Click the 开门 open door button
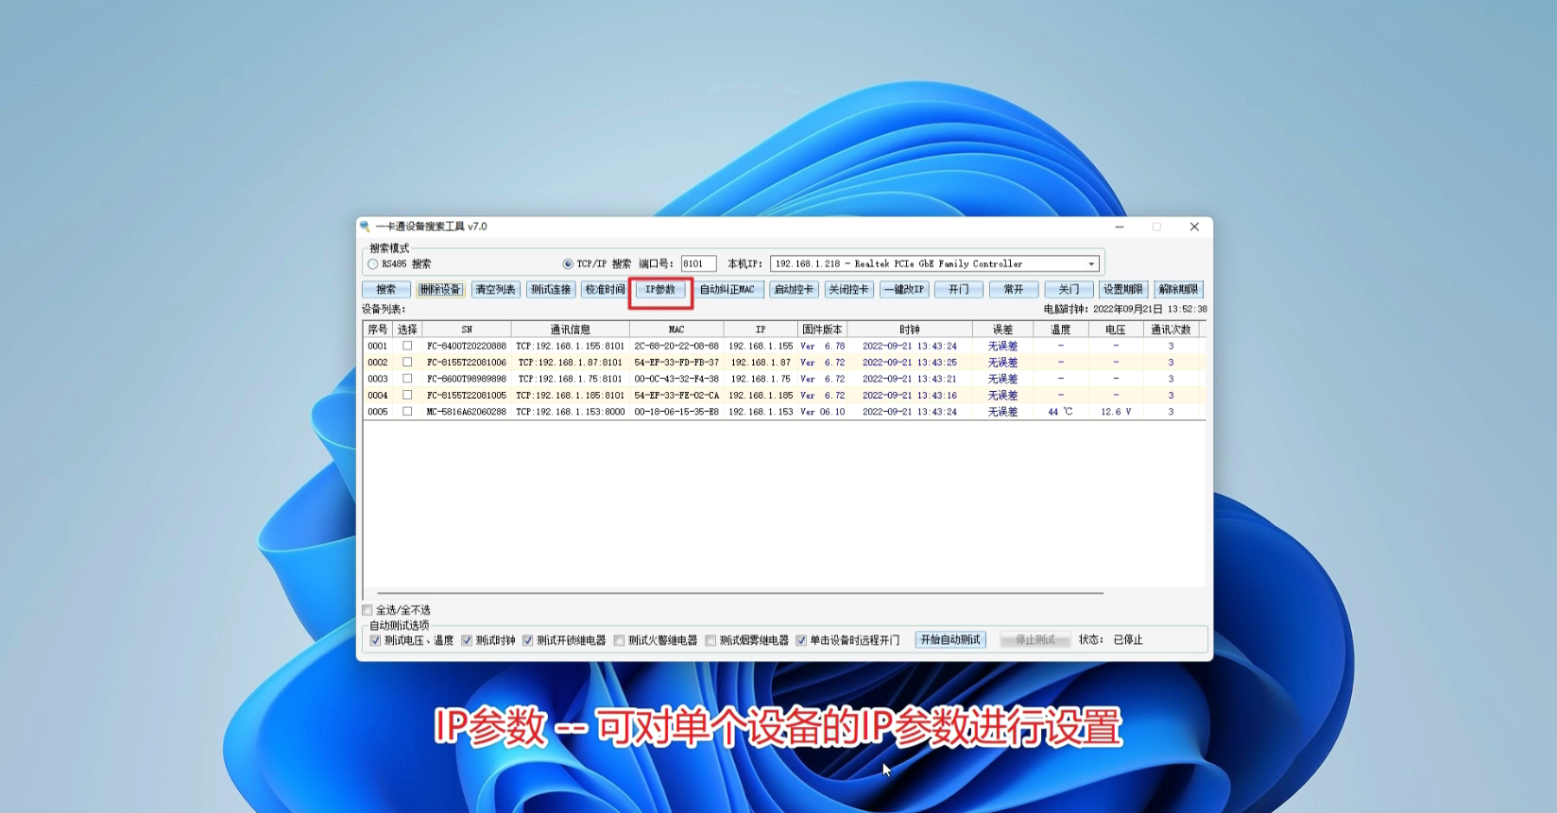1557x813 pixels. pos(959,290)
